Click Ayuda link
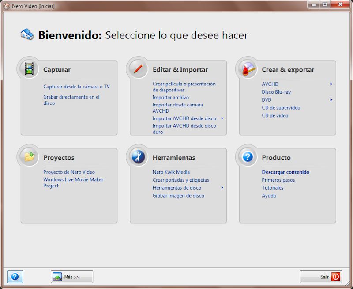The width and height of the screenshot is (353, 289). 269,196
